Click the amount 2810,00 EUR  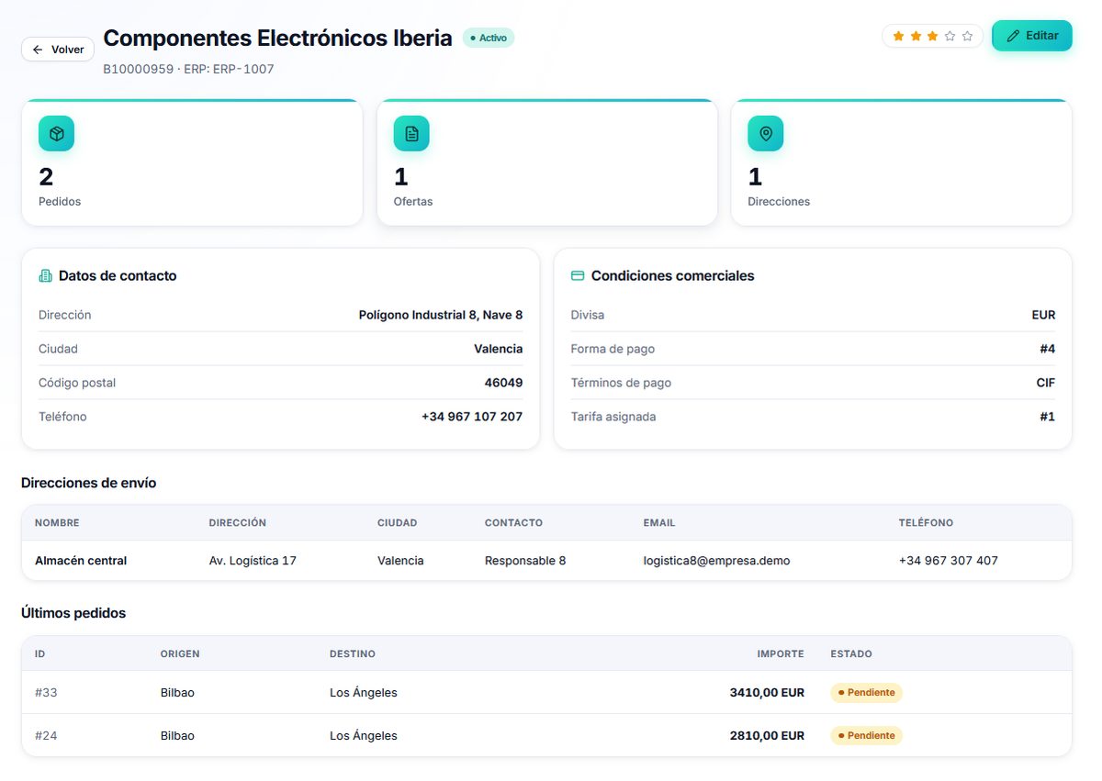[767, 736]
